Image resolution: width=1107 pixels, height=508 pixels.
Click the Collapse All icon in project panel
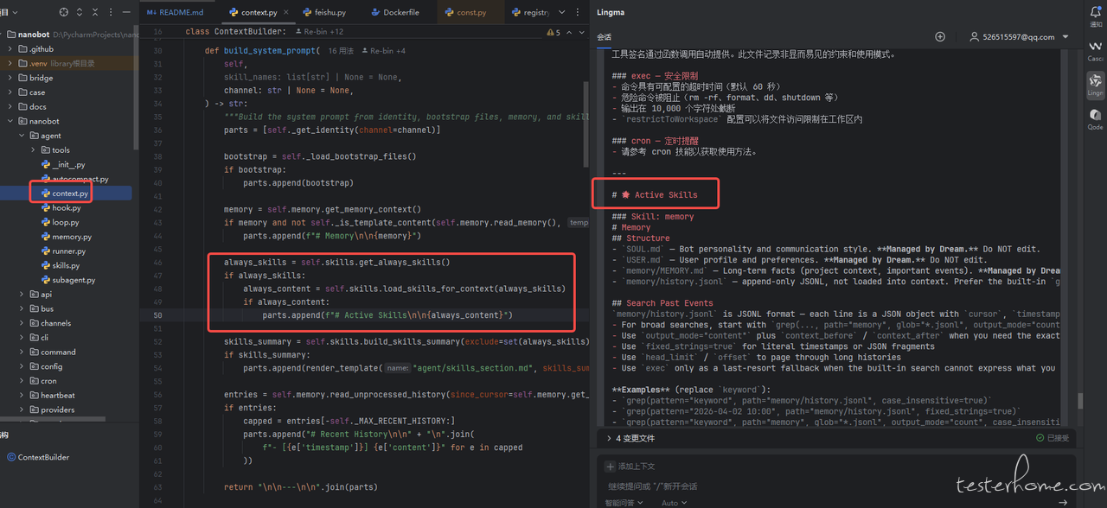click(x=96, y=12)
